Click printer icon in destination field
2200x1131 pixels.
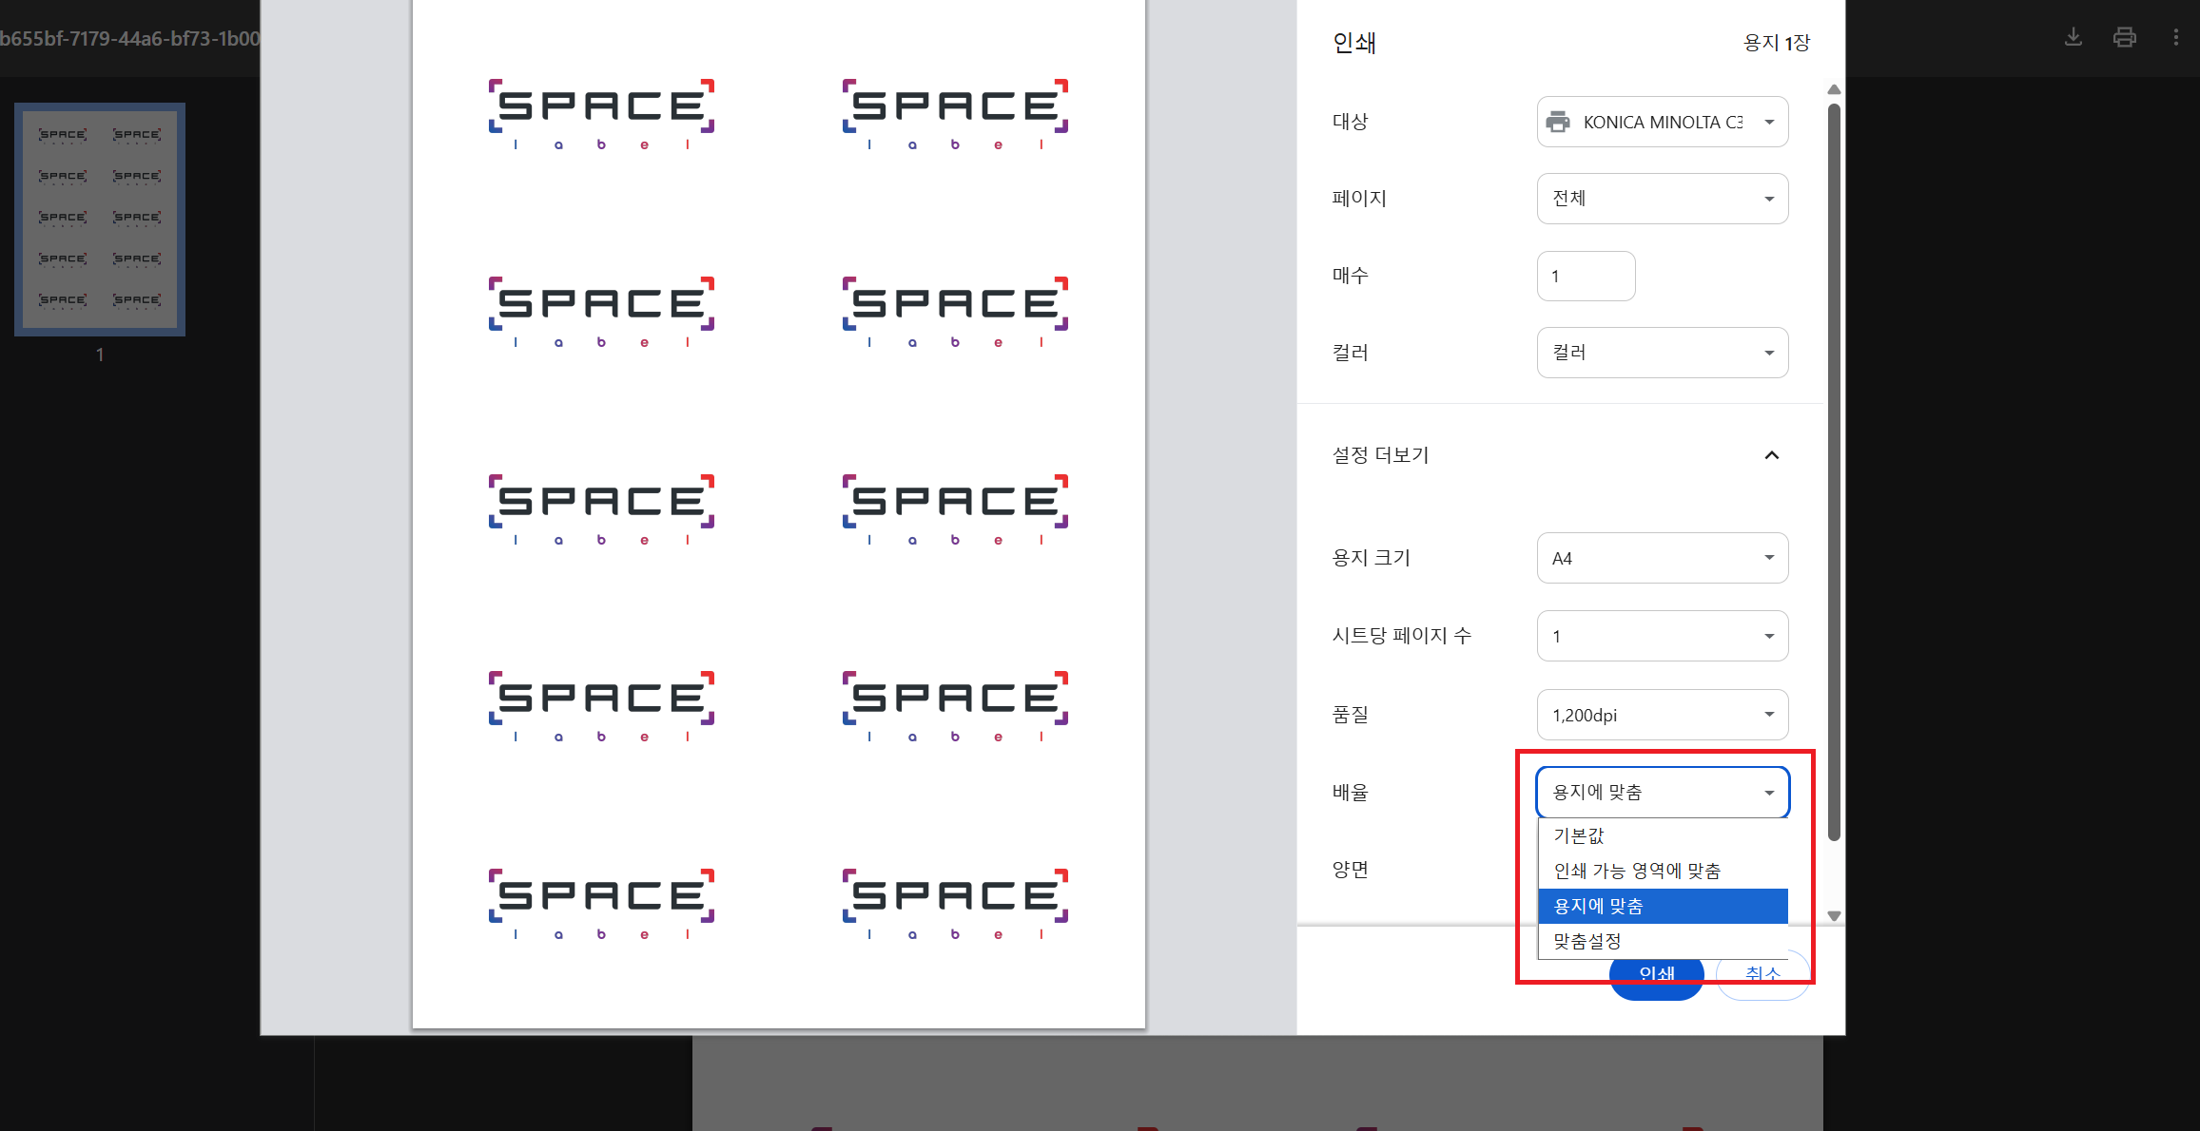tap(1558, 122)
